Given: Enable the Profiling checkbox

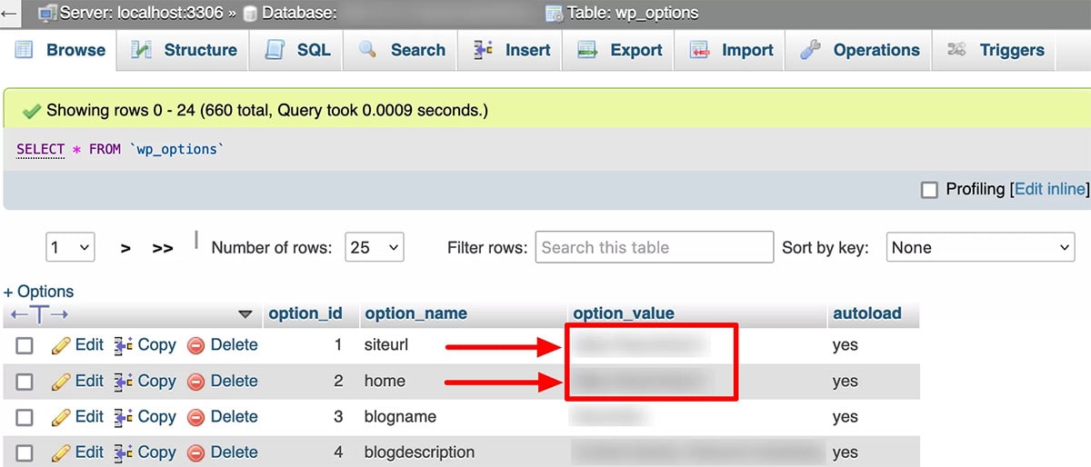Looking at the screenshot, I should [x=929, y=190].
